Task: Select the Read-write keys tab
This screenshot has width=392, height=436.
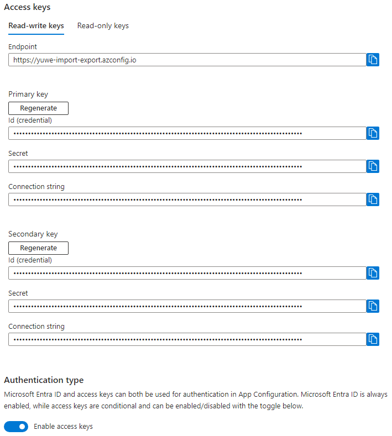Action: [x=36, y=26]
